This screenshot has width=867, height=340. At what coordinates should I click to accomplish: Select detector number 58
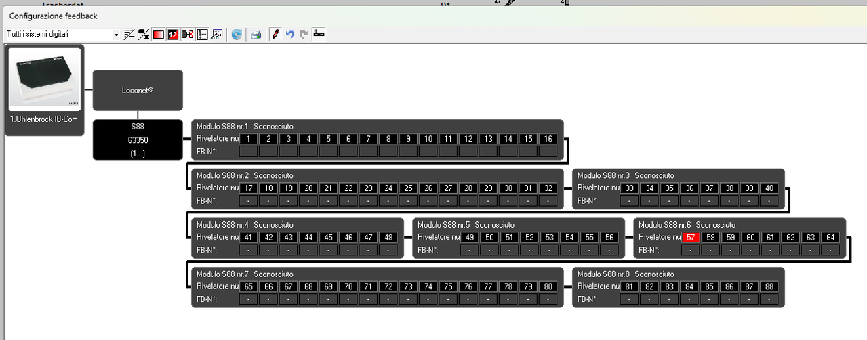coord(710,237)
